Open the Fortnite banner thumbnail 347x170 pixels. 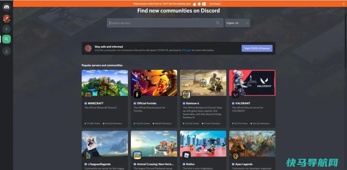[x=154, y=83]
